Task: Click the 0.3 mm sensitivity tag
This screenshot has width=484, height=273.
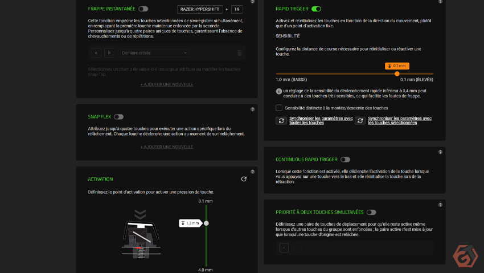Action: (397, 66)
